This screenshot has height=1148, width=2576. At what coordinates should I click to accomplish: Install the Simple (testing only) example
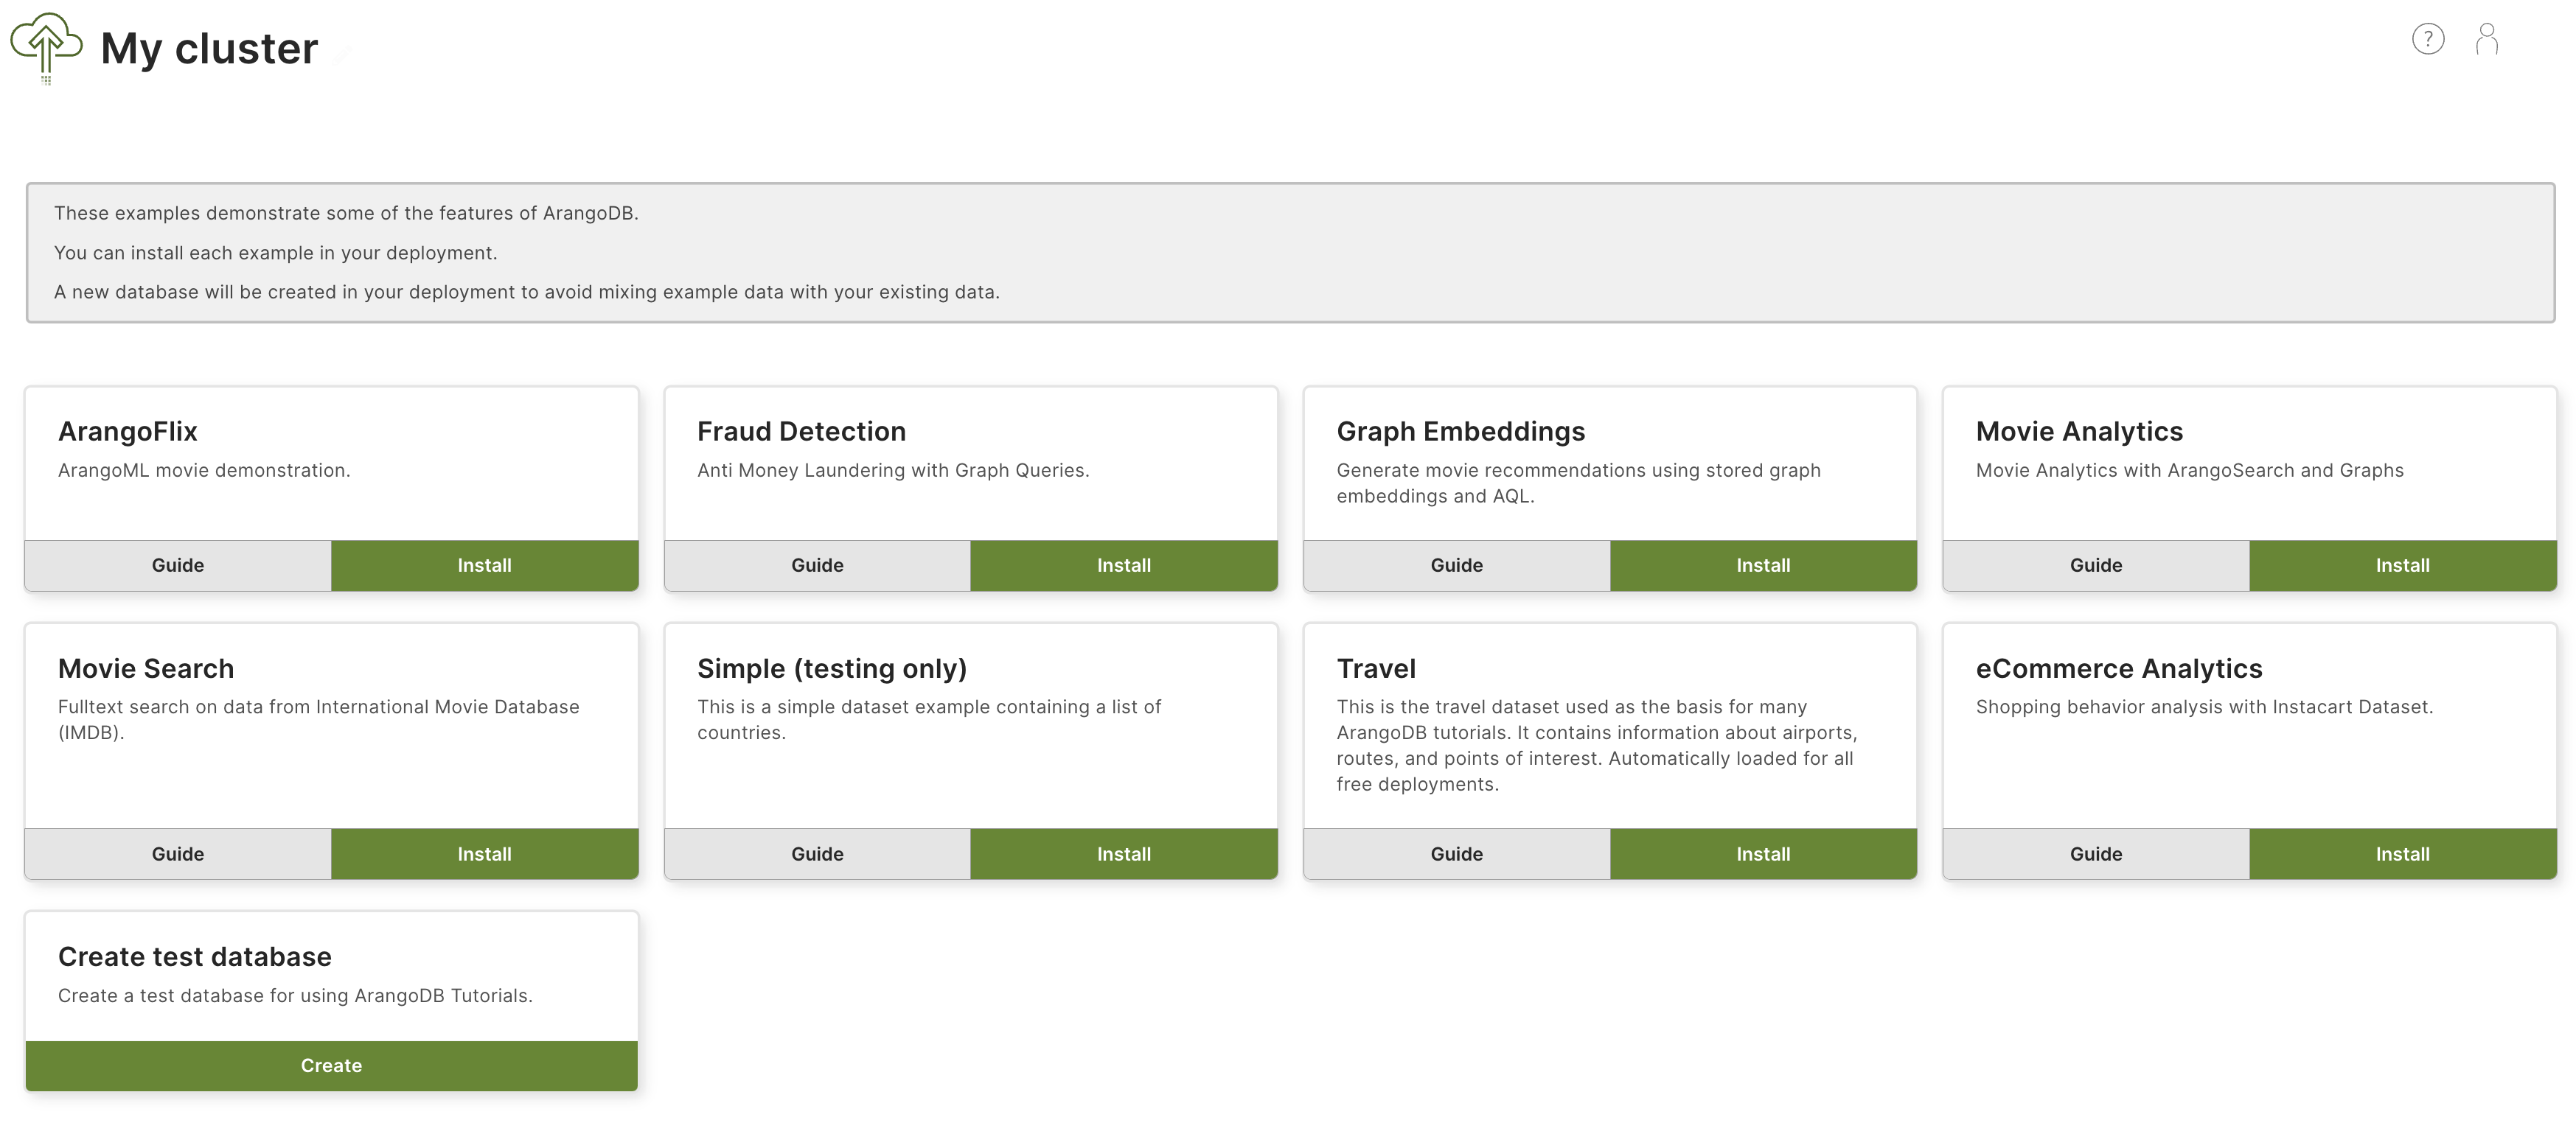[x=1124, y=854]
